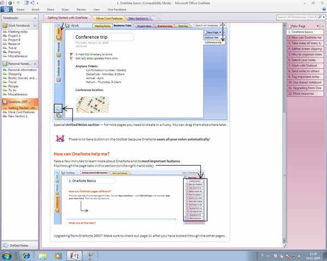This screenshot has height=261, width=327.
Task: Click the Windows Start orb
Action: tap(7, 256)
